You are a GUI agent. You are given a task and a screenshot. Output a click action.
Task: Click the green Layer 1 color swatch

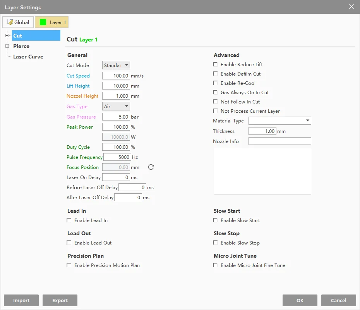pos(43,22)
